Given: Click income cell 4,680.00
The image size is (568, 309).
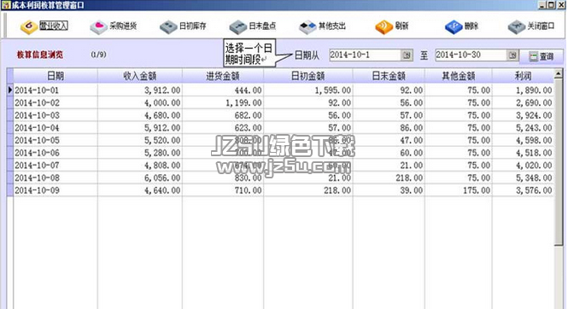Looking at the screenshot, I should point(140,115).
